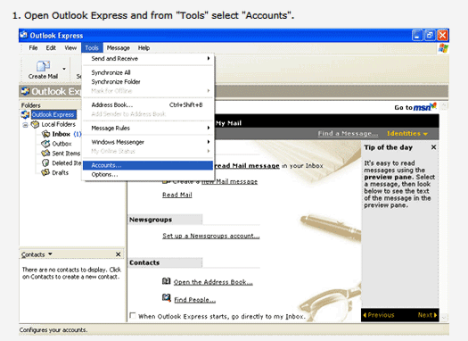The height and width of the screenshot is (341, 468).
Task: Click the Deleted Items folder icon
Action: (45, 162)
